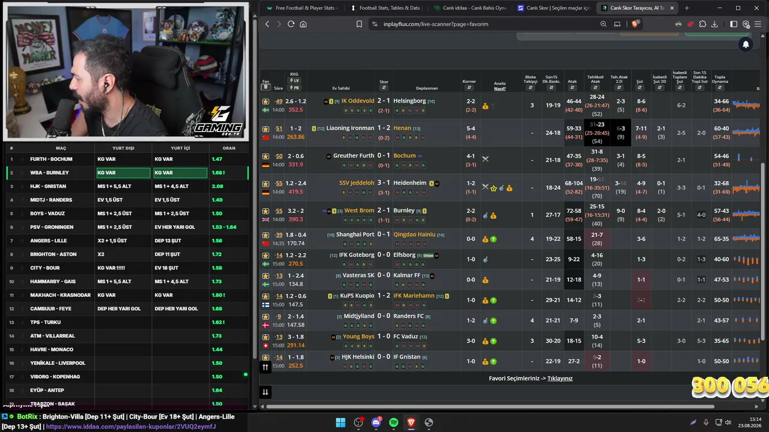Sort table by Tehlikeli Atak column
The height and width of the screenshot is (432, 769).
tap(595, 88)
